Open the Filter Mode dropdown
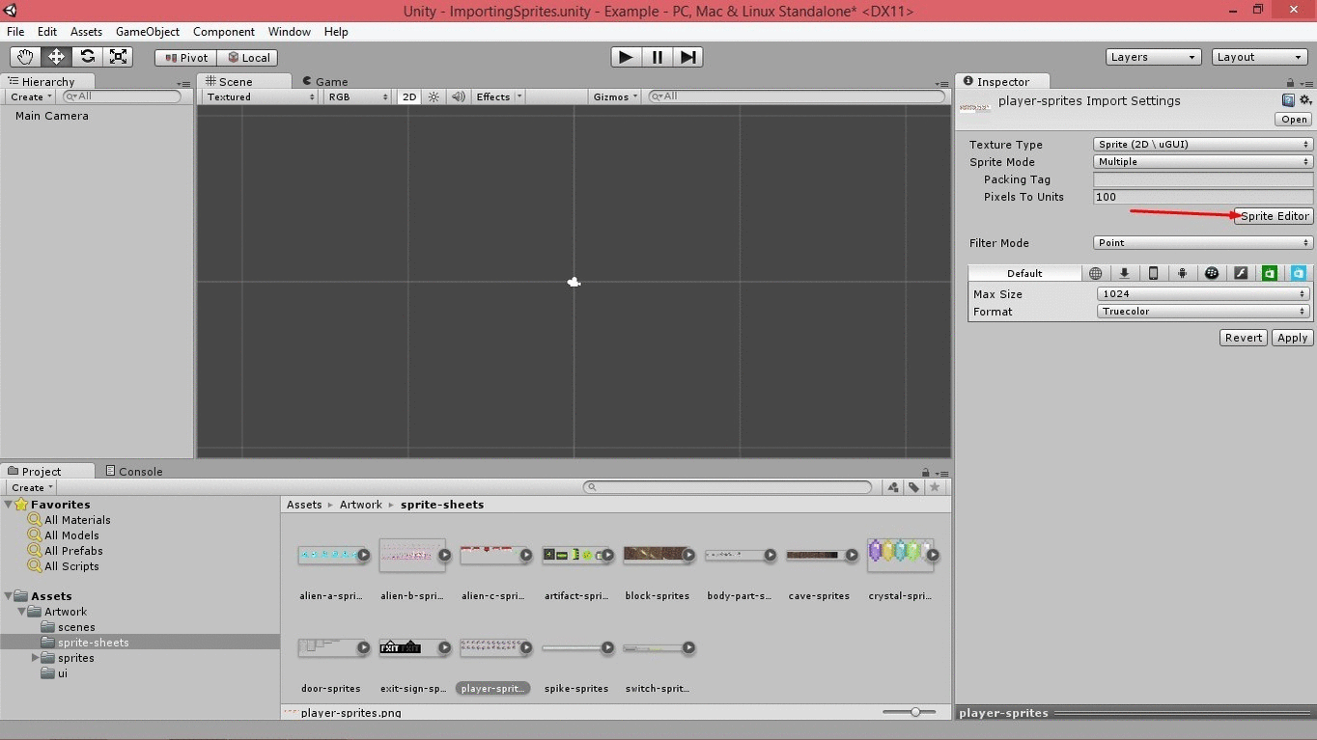The width and height of the screenshot is (1317, 740). tap(1203, 243)
